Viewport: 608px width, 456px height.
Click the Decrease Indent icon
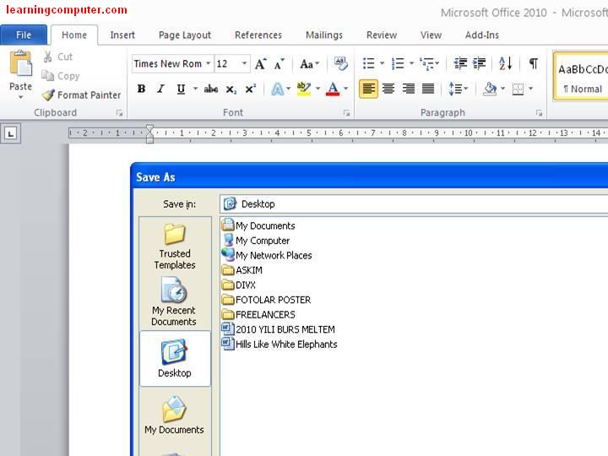tap(460, 63)
